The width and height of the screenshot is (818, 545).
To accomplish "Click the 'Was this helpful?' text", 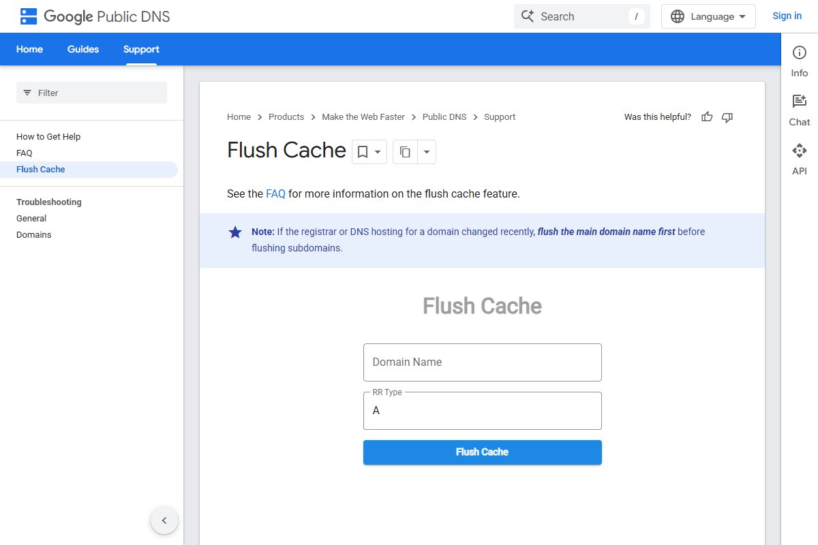I will pyautogui.click(x=658, y=117).
